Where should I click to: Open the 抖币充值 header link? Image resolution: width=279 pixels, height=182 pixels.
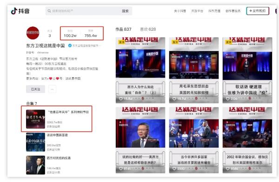click(x=214, y=11)
